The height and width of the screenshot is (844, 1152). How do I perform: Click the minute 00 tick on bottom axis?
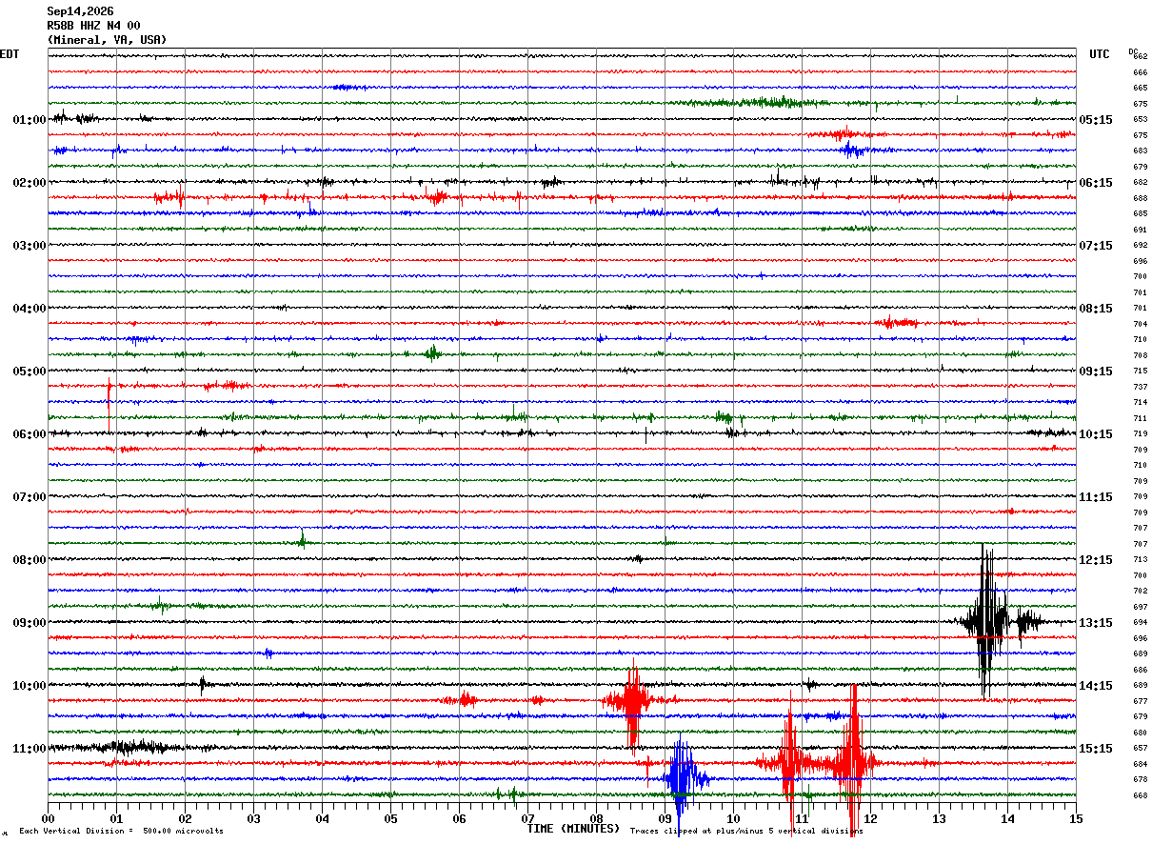pyautogui.click(x=49, y=818)
